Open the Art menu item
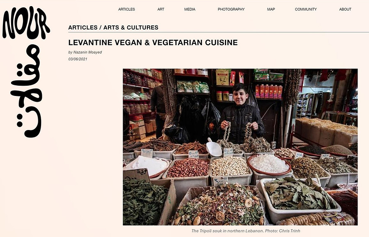 pyautogui.click(x=161, y=9)
